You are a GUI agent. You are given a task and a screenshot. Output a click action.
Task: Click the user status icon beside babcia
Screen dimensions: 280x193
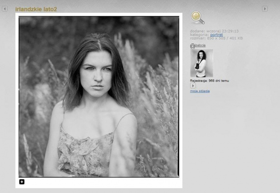[192, 46]
